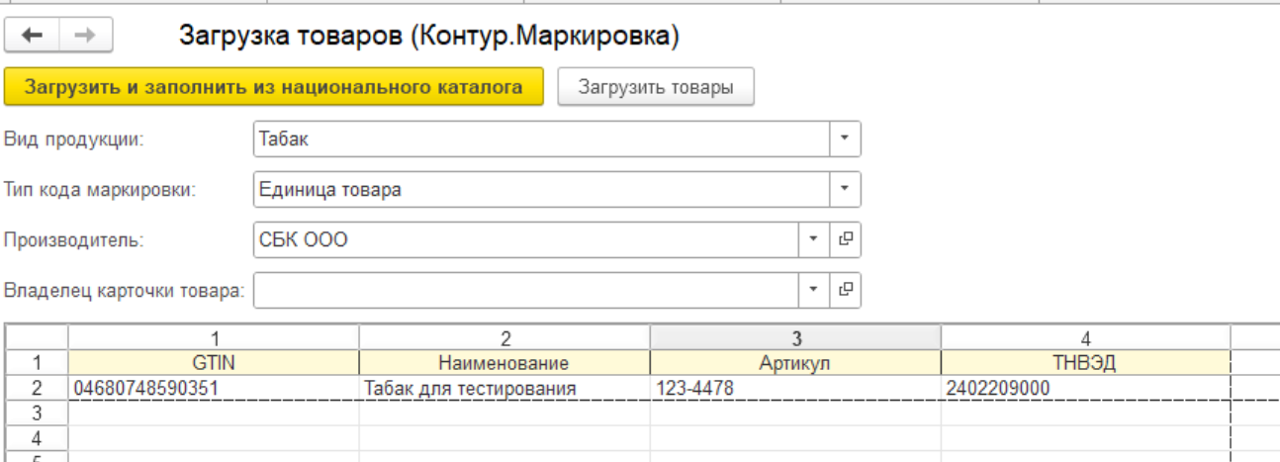Viewport: 1280px width, 462px height.
Task: Select the ТНВЭД cell 2402209000
Action: click(x=1085, y=389)
